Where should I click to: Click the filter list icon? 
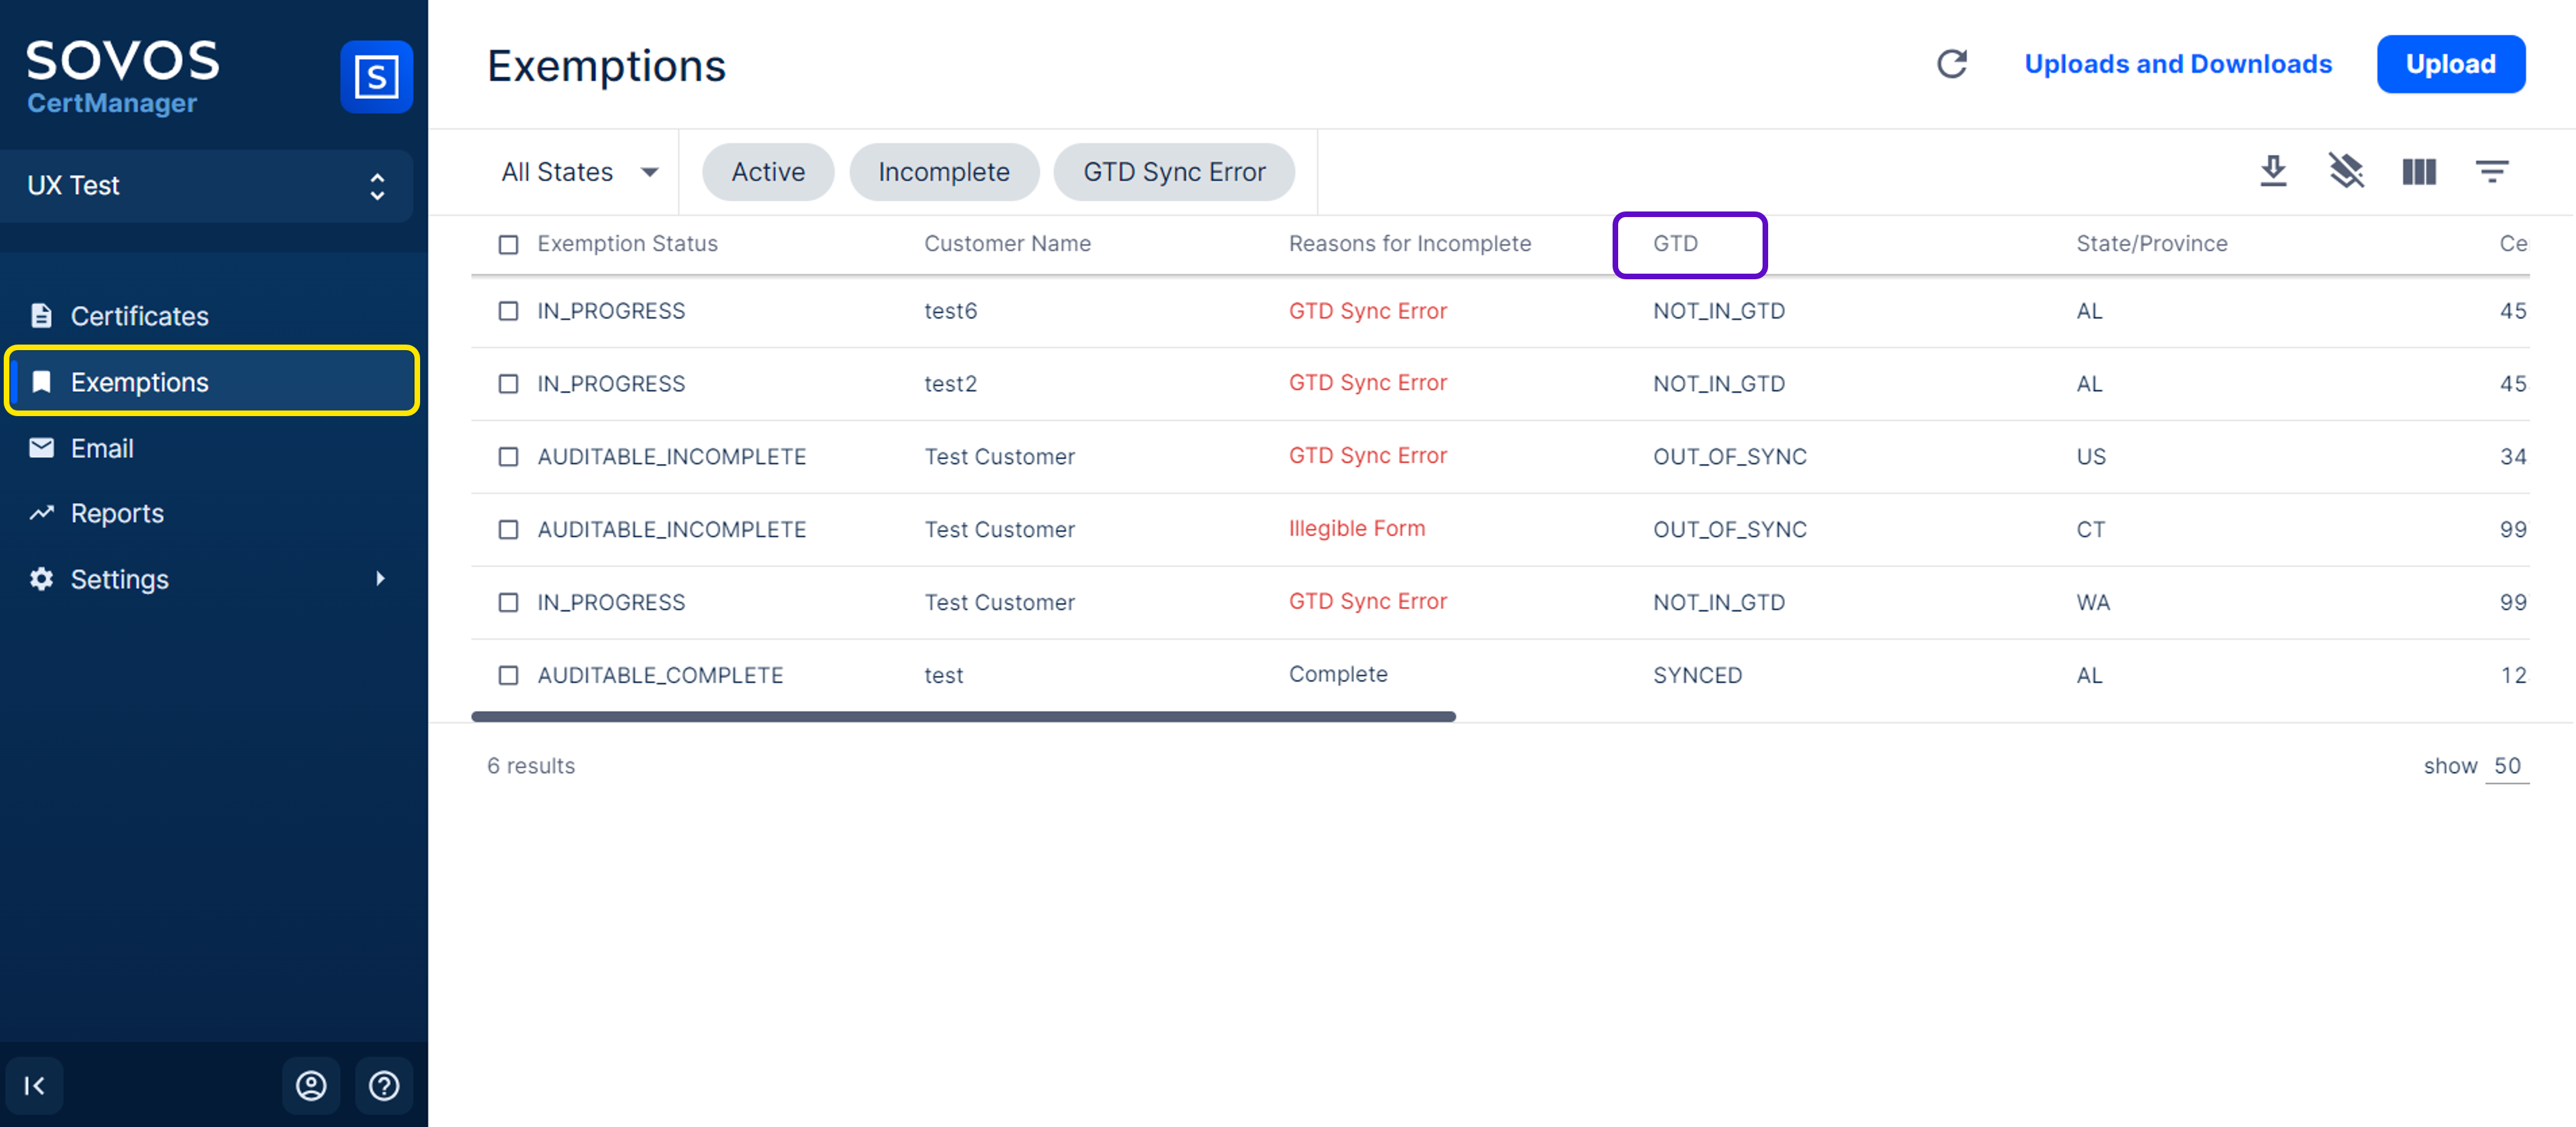coord(2492,172)
